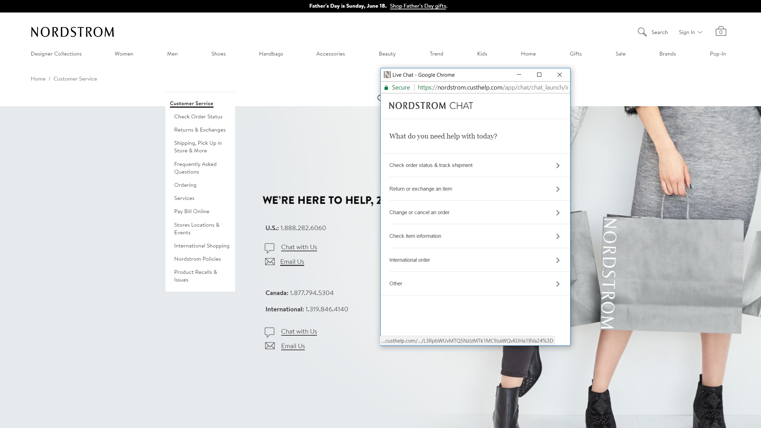761x428 pixels.
Task: Open Returns & Exchanges sidebar link
Action: tap(200, 130)
